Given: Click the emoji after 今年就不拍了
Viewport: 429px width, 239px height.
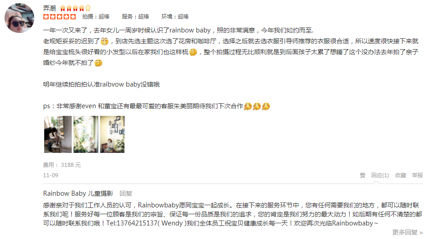Looking at the screenshot, I should point(98,63).
